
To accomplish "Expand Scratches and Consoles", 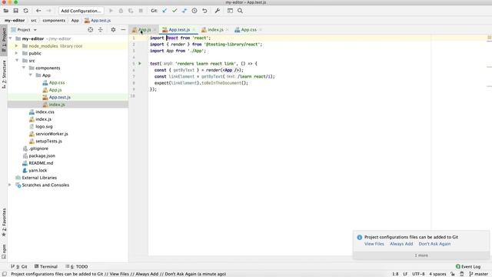I will pyautogui.click(x=10, y=185).
